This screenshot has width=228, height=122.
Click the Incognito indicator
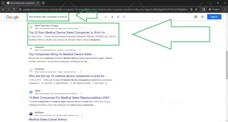point(214,9)
